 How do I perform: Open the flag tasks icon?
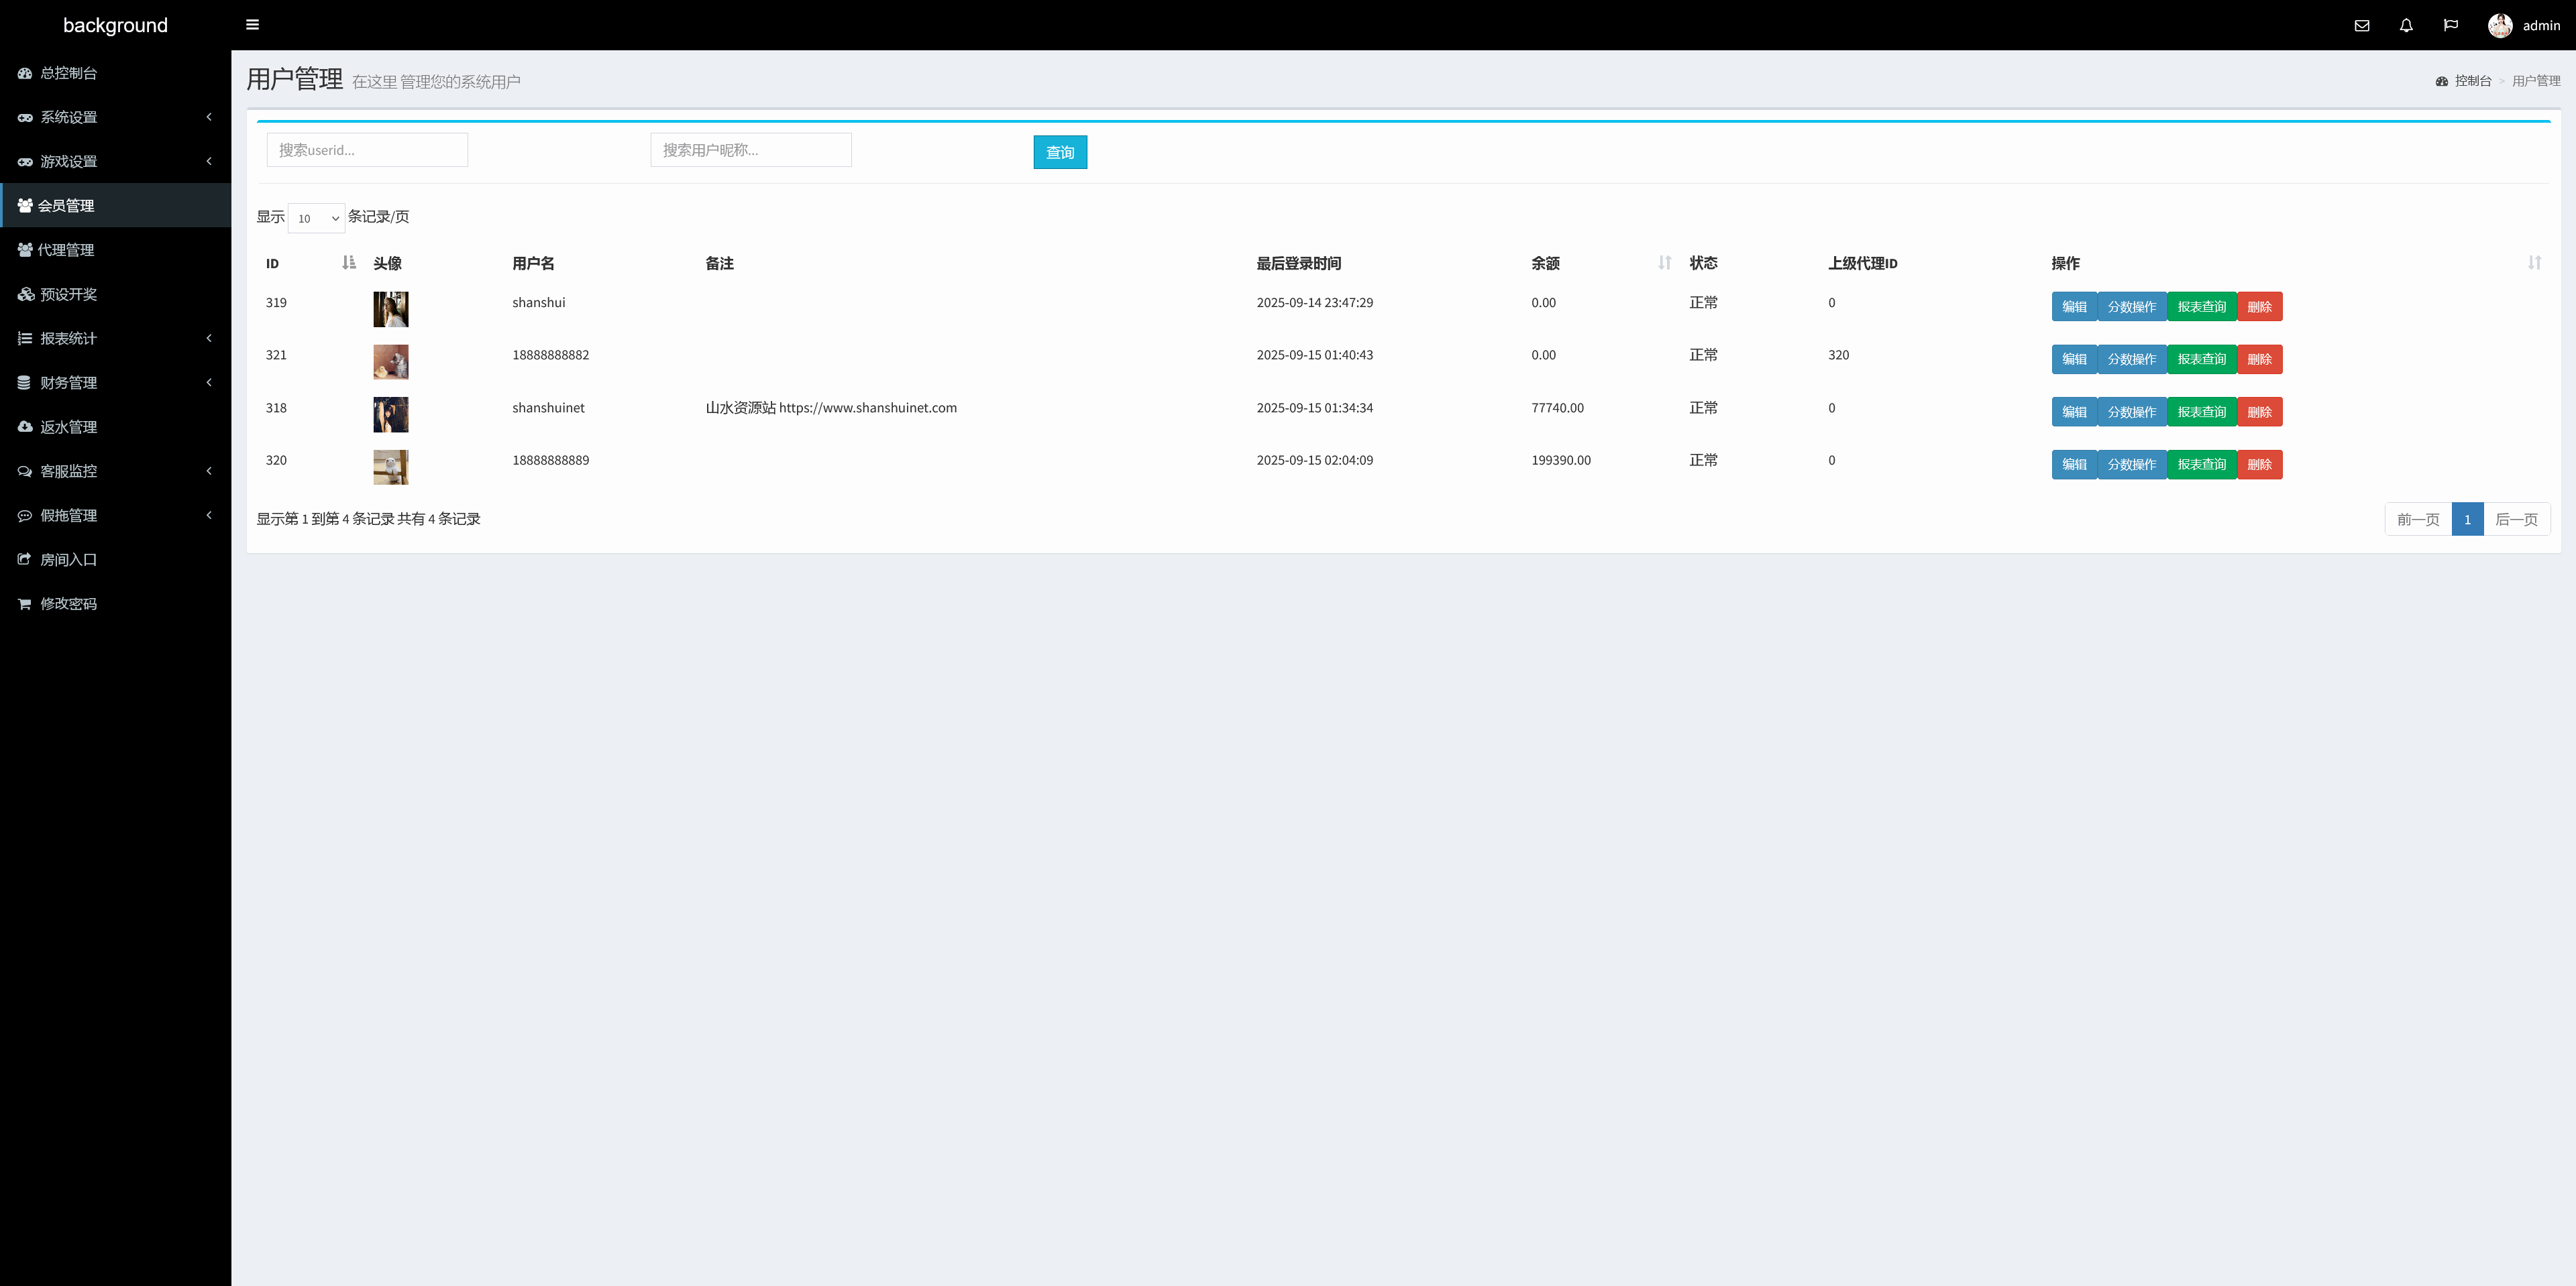2450,26
